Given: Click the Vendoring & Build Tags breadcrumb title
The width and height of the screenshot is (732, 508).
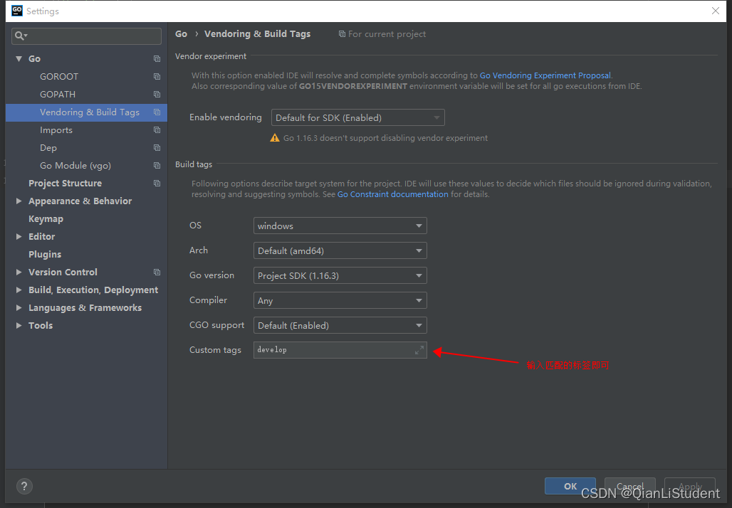Looking at the screenshot, I should click(x=257, y=34).
